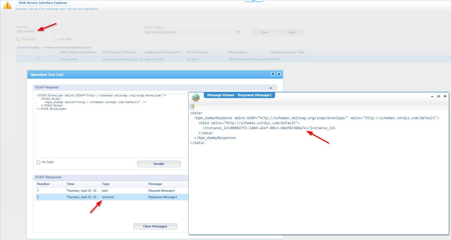Sort by Web Service Operation column header

[78, 52]
